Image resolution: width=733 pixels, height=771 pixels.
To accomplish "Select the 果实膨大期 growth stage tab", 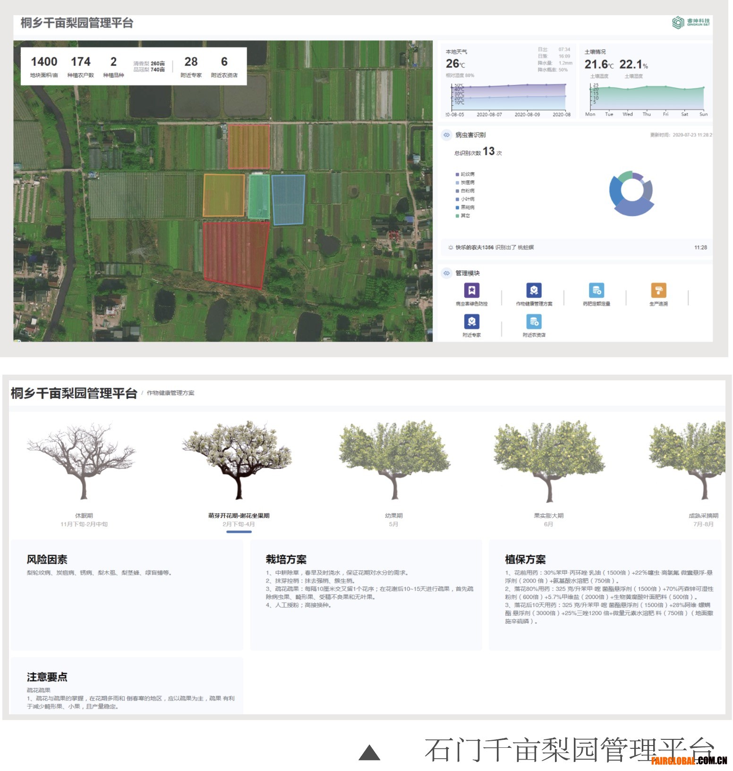I will (x=549, y=520).
